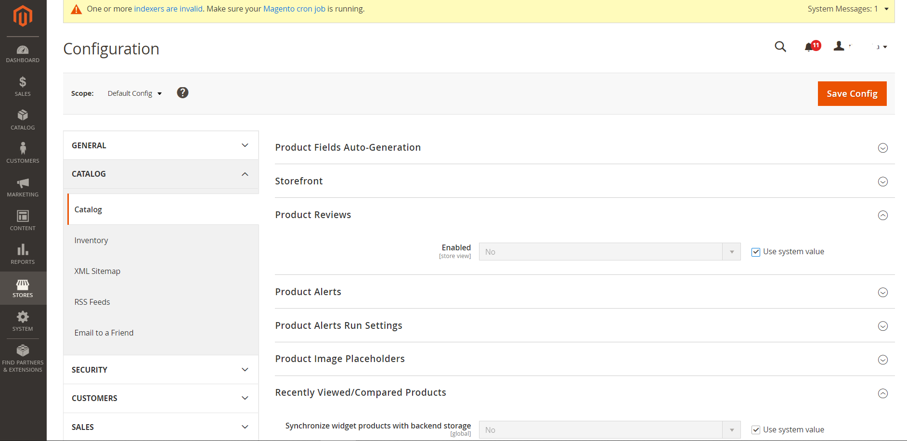Open the Scope Default Config dropdown
This screenshot has height=441, width=907.
tap(134, 93)
